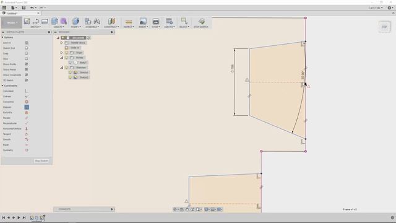396x223 pixels.
Task: Click the Insert image icon
Action: pyautogui.click(x=143, y=21)
